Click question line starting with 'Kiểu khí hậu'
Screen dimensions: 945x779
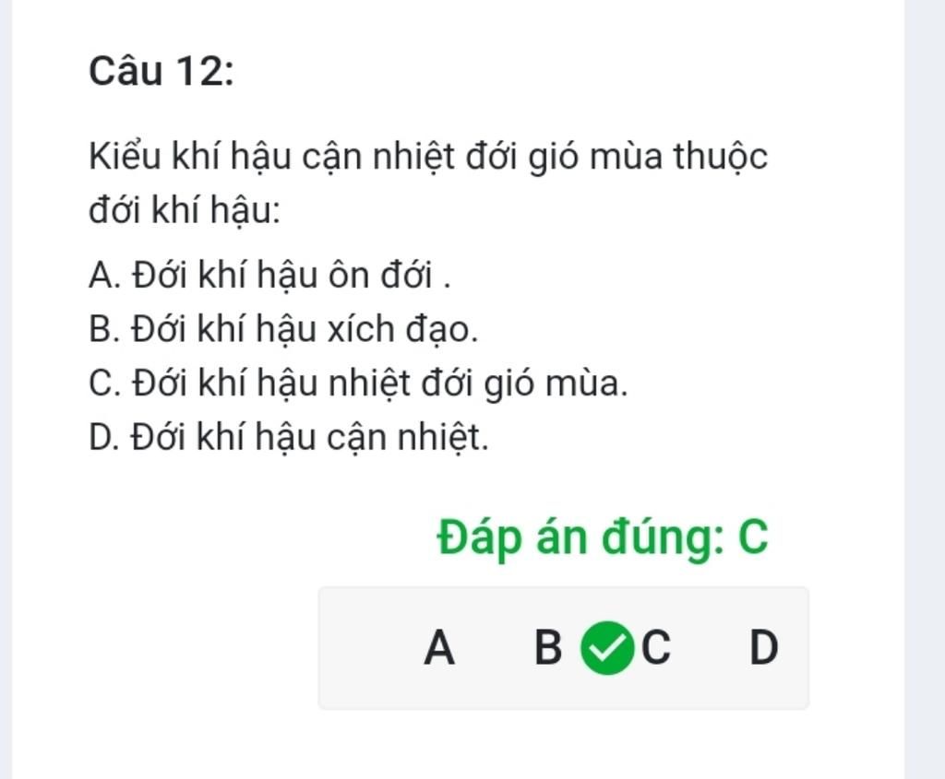coord(428,158)
